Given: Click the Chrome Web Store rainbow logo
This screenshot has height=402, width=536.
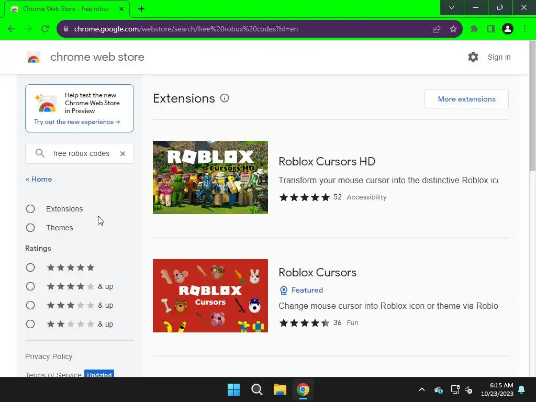Looking at the screenshot, I should [x=33, y=57].
